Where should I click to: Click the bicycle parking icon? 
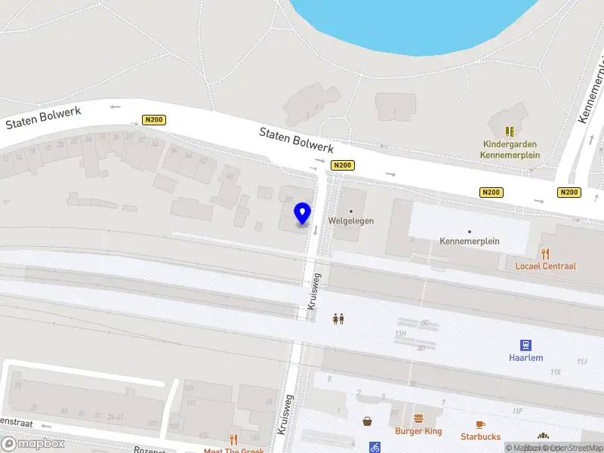point(374,447)
